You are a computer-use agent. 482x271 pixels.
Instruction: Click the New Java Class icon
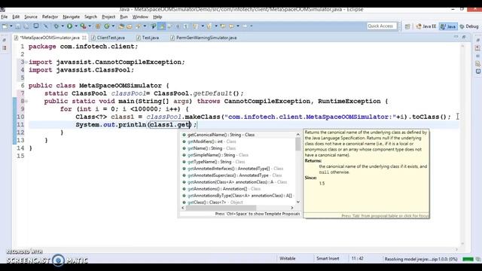(x=107, y=26)
